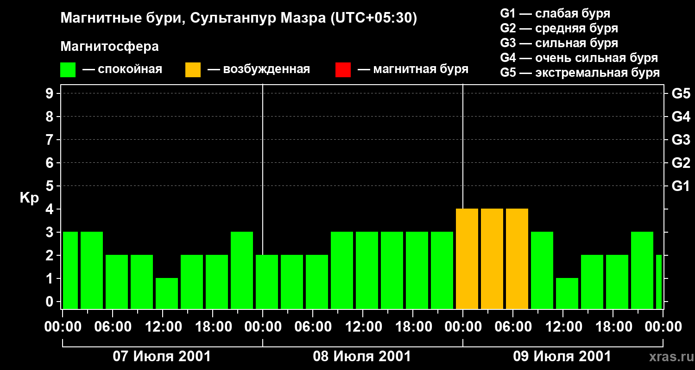Image resolution: width=695 pixels, height=370 pixels.
Task: Click the "07 Июля 2001" date label
Action: tap(162, 357)
